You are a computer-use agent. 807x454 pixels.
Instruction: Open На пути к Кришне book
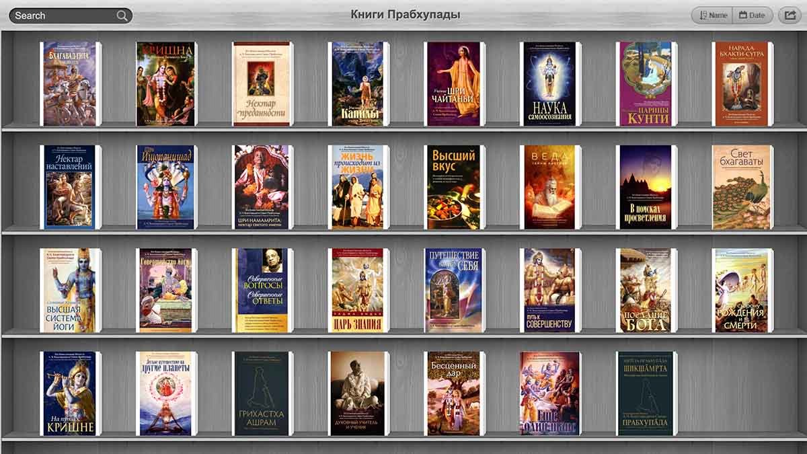coord(70,393)
